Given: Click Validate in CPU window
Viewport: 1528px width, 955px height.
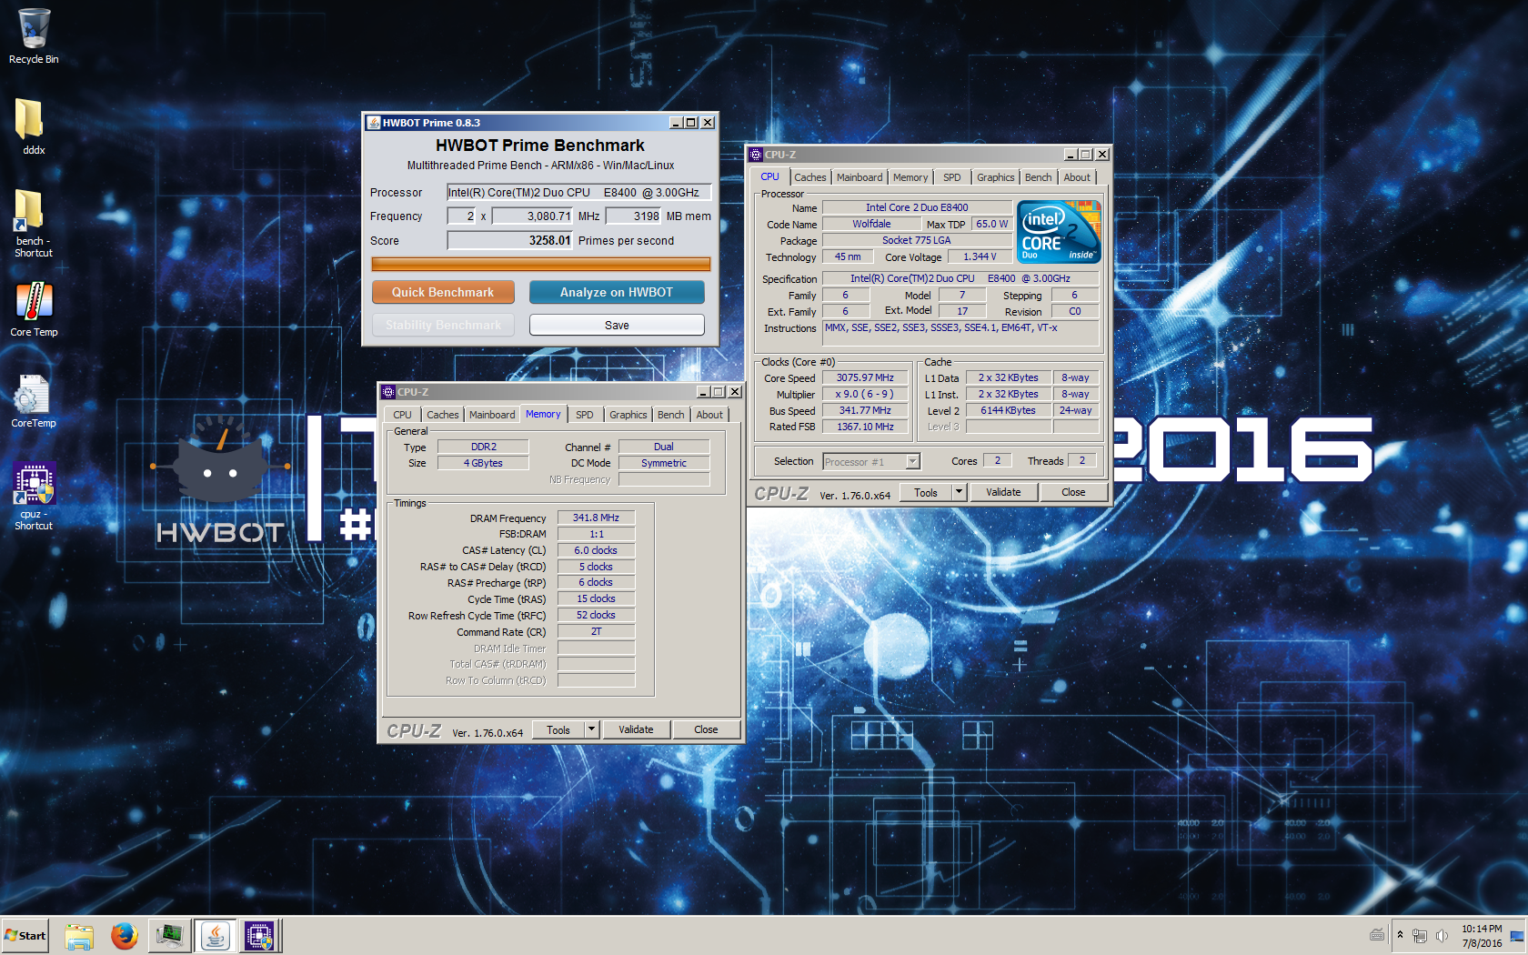Looking at the screenshot, I should pyautogui.click(x=1003, y=492).
